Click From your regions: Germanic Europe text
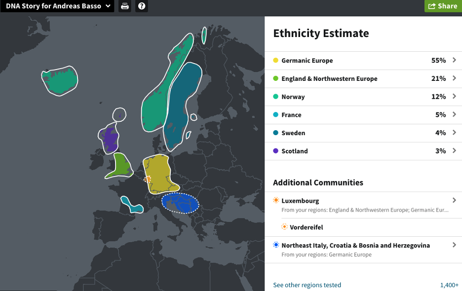The image size is (462, 291). pos(326,255)
